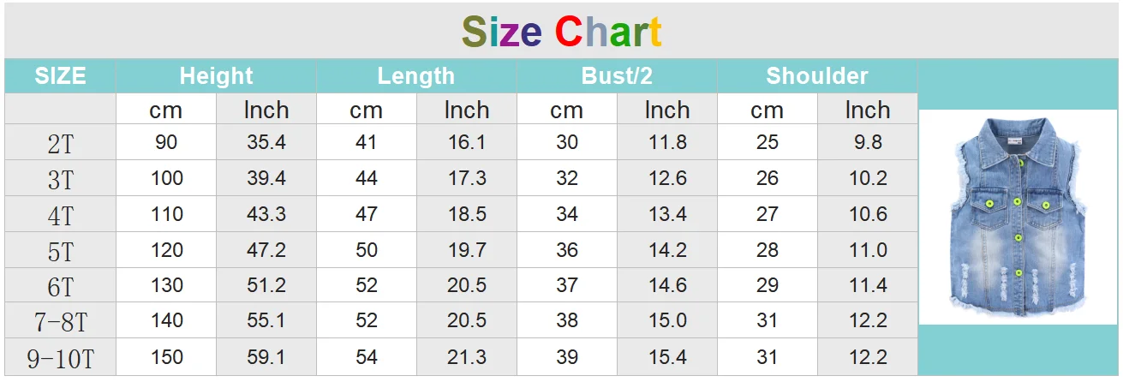Choose the 9-10T size row label

point(60,358)
